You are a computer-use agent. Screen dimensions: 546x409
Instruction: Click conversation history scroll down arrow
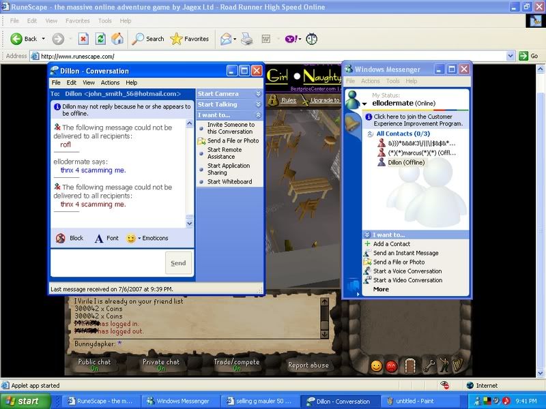190,224
